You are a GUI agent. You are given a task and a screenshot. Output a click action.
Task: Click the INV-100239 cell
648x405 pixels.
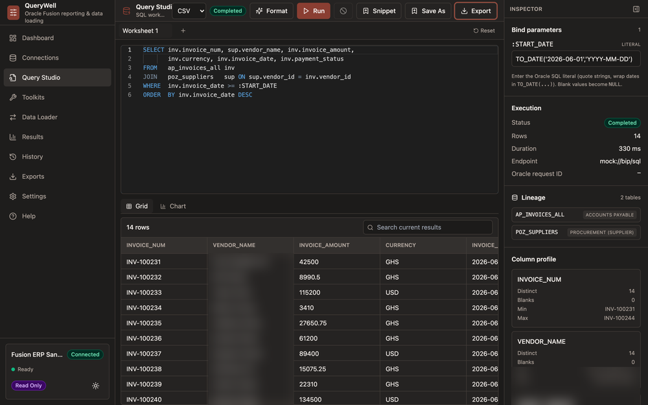point(164,384)
